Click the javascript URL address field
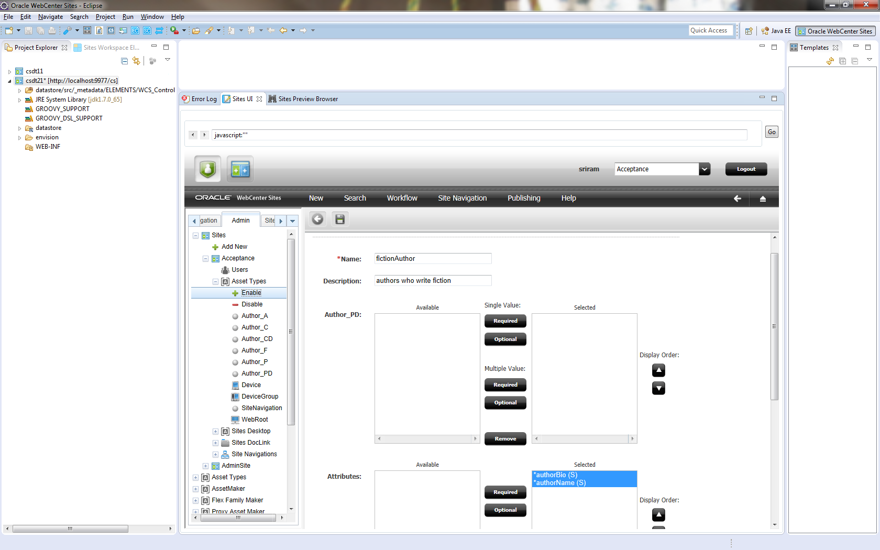 479,135
